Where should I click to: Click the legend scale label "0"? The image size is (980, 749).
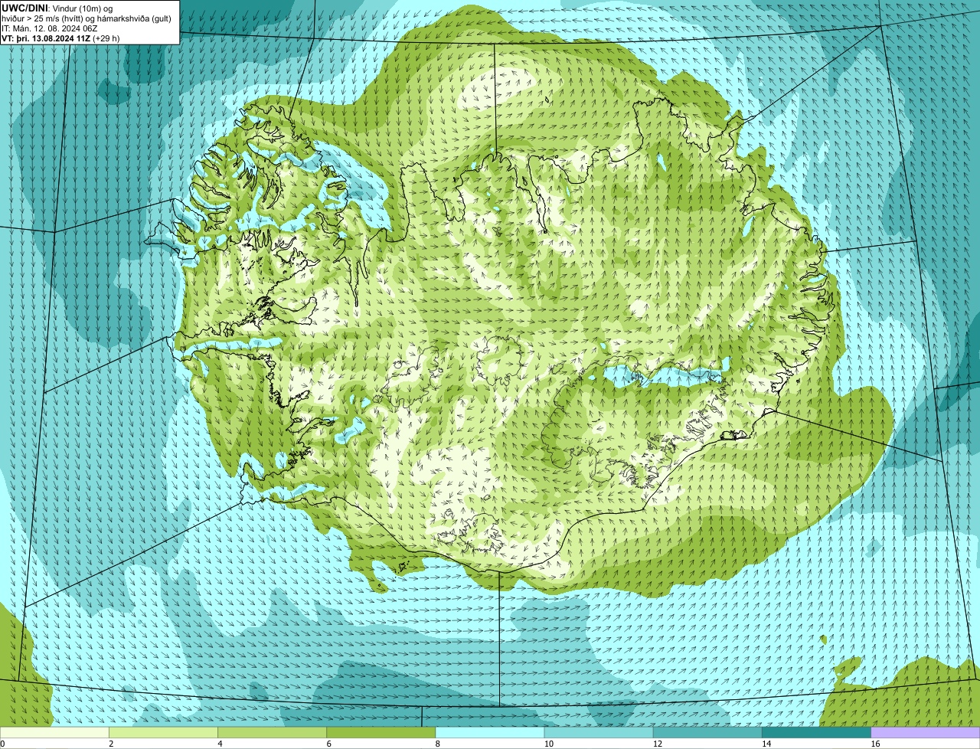[2, 744]
